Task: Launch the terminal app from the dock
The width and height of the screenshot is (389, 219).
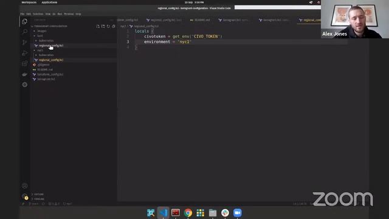Action: [176, 213]
